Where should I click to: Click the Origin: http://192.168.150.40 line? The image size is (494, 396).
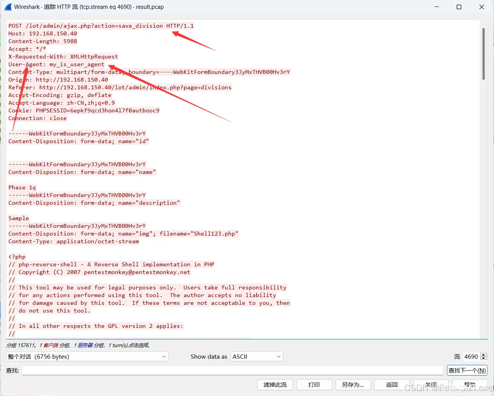58,80
